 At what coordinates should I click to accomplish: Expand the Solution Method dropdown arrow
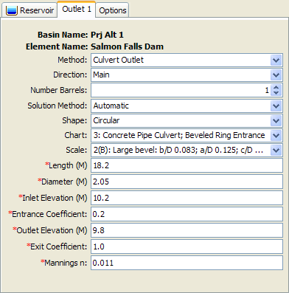276,106
